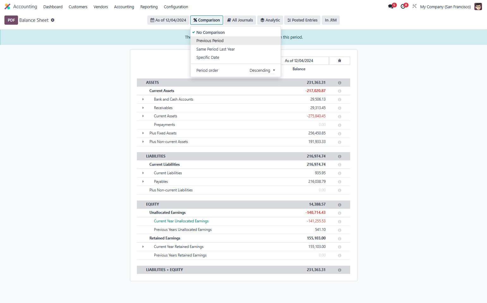
Task: Click the debug tools icon in the navbar
Action: pos(414,6)
